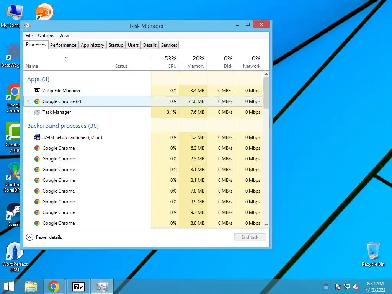Sort by the Name column header

(x=68, y=62)
